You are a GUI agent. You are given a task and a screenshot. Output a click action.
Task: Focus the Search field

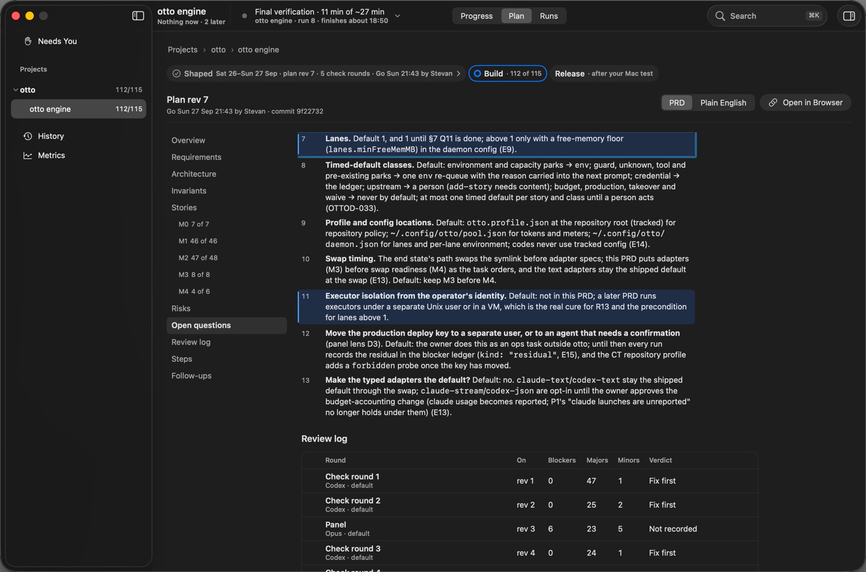(x=767, y=16)
